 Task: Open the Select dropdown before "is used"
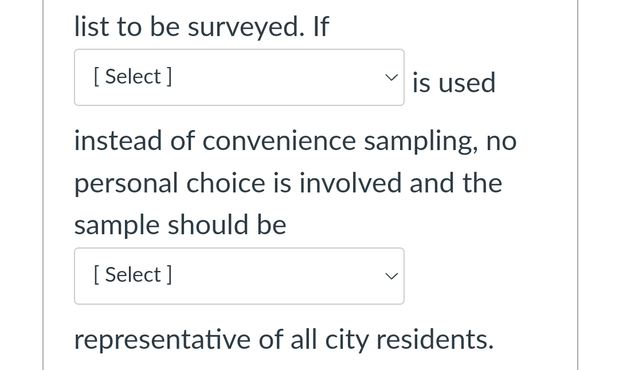pos(239,77)
